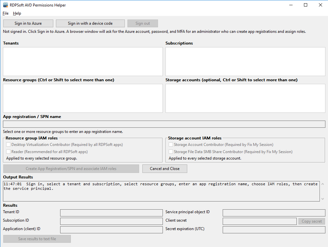The width and height of the screenshot is (328, 247).
Task: Click the Output Results scrollbar down arrow
Action: [x=322, y=199]
